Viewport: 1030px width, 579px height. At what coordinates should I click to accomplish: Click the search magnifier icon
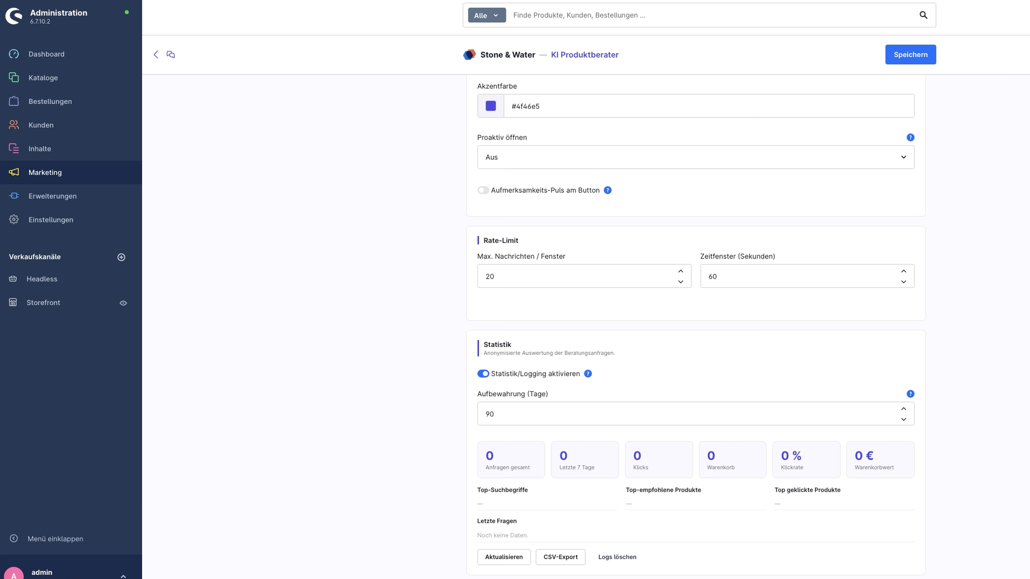tap(923, 15)
